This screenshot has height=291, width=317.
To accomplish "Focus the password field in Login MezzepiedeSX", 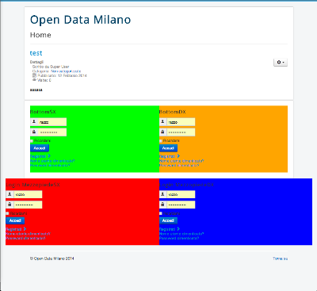I will coord(28,205).
